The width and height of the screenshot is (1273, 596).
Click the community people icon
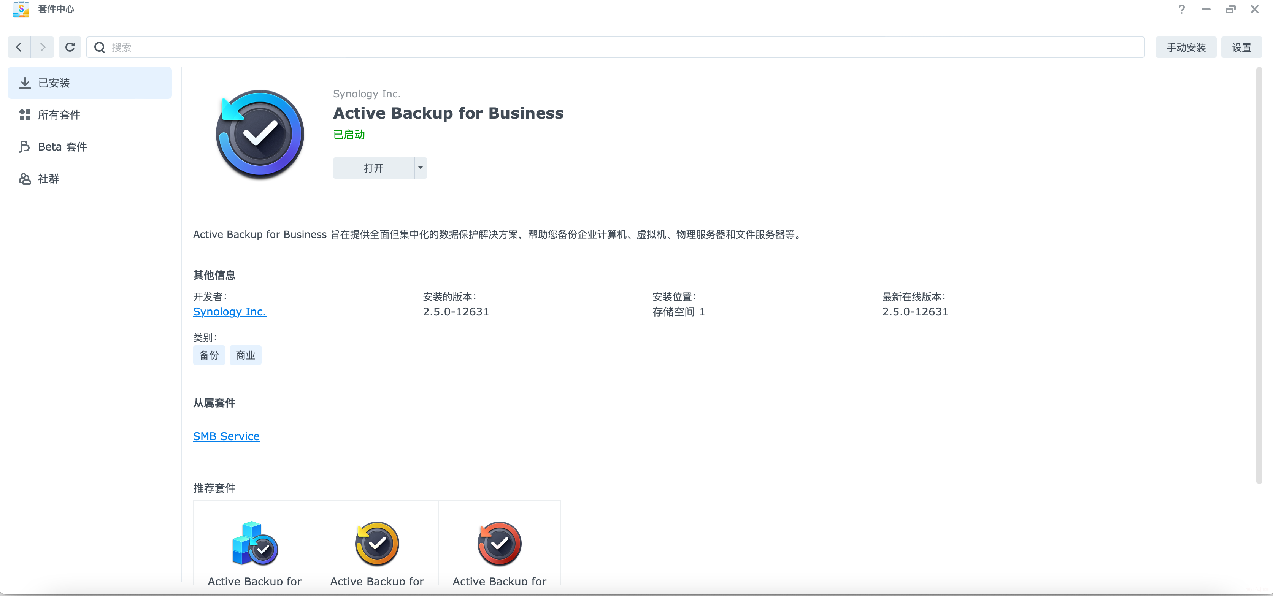click(x=25, y=178)
